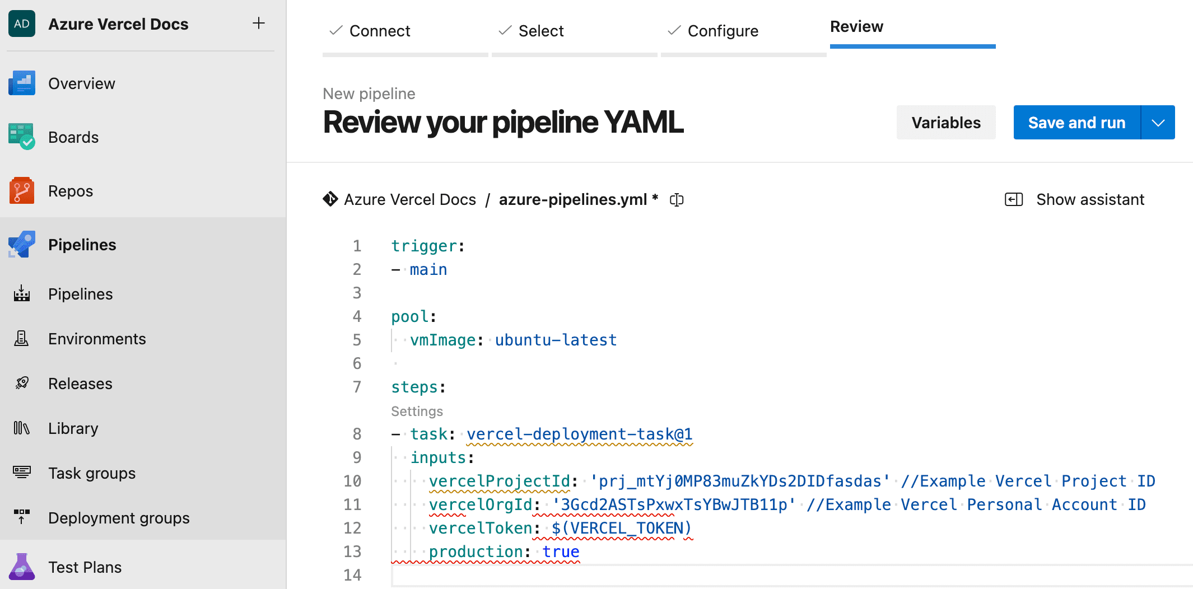1193x589 pixels.
Task: Open the Variables dialog
Action: 945,122
